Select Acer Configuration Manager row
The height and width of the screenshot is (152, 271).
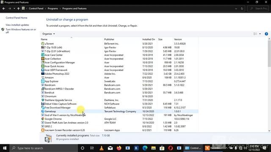click(x=119, y=62)
